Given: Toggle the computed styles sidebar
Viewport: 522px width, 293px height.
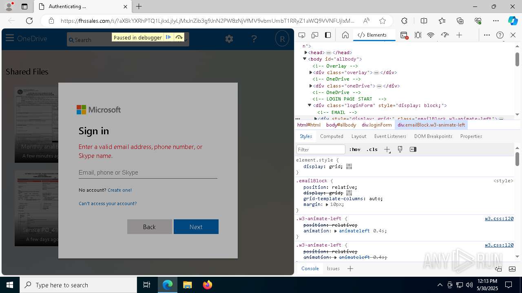Looking at the screenshot, I should point(413,149).
